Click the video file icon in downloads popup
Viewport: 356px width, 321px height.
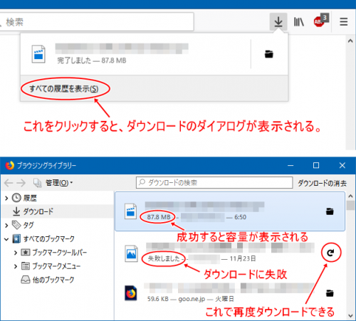pos(38,54)
